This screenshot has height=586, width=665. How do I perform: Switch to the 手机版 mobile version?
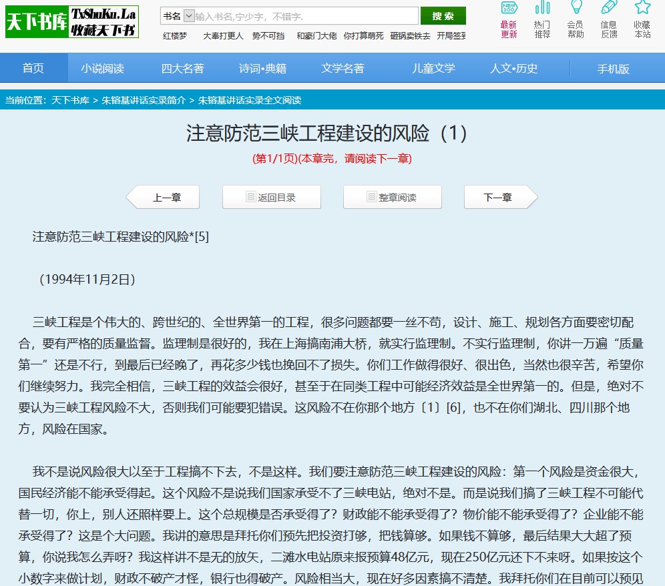[614, 69]
